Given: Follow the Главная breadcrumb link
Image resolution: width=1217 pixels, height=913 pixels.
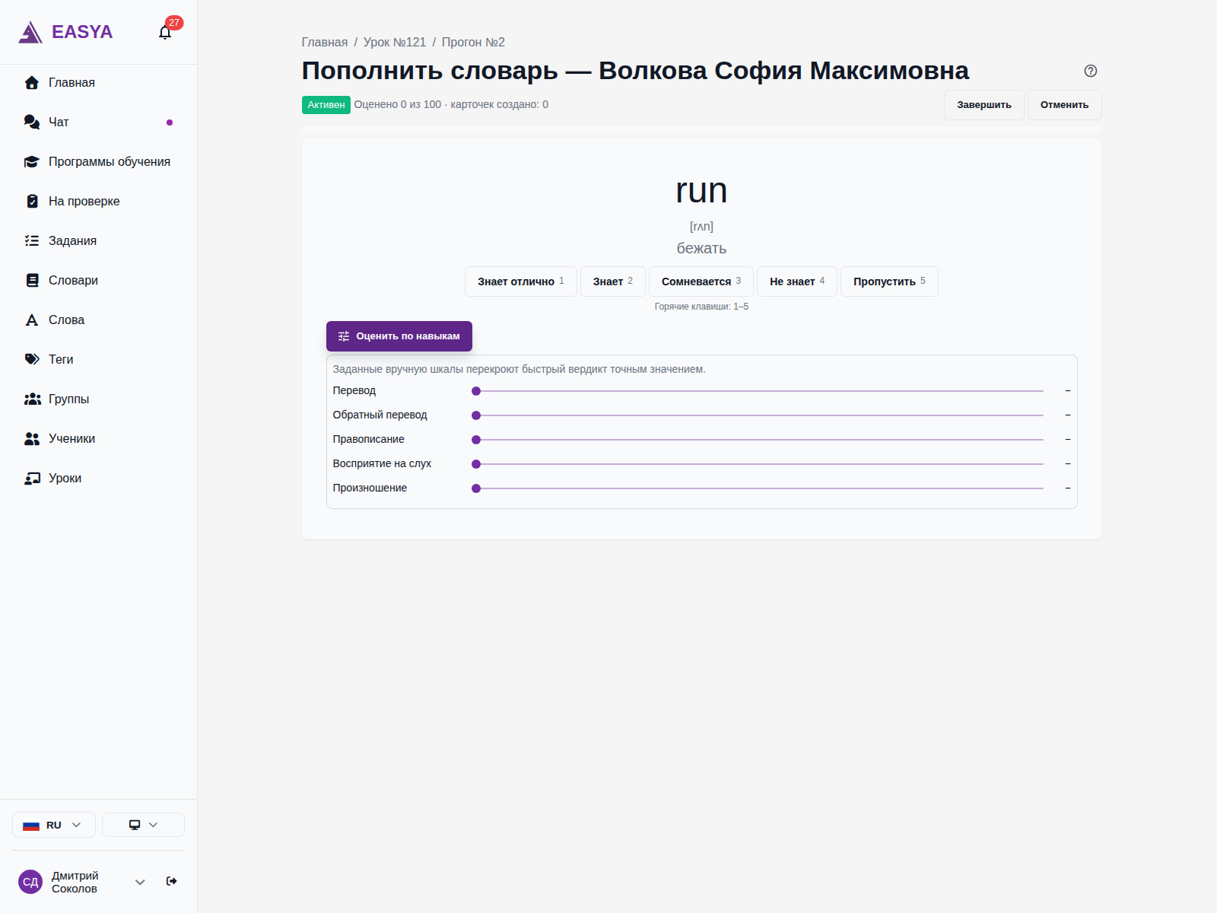Looking at the screenshot, I should (x=325, y=43).
